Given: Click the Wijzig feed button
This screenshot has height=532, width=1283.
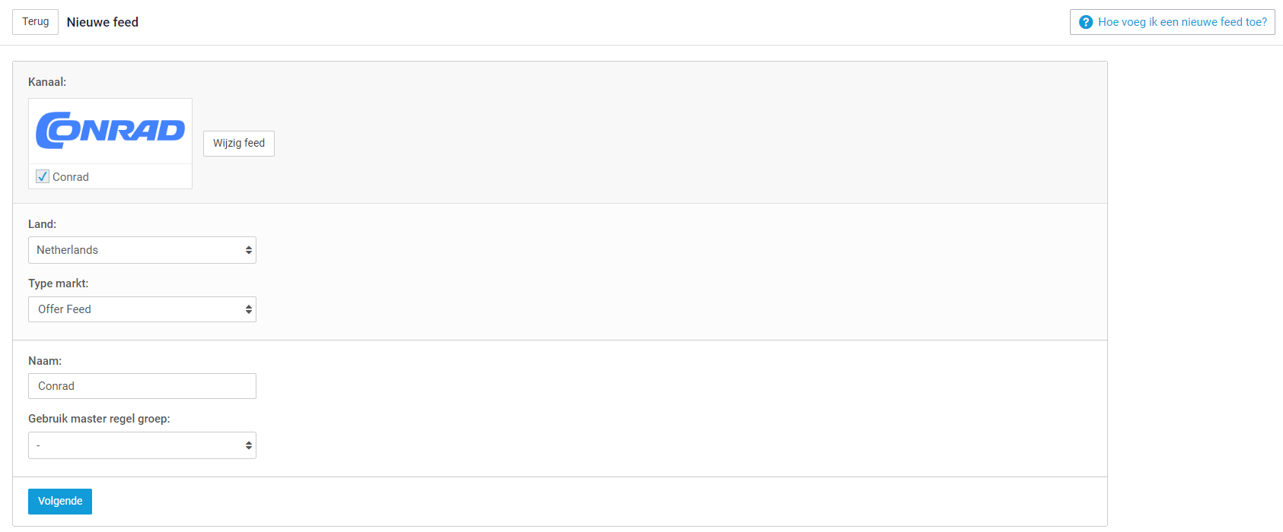Looking at the screenshot, I should (x=239, y=144).
